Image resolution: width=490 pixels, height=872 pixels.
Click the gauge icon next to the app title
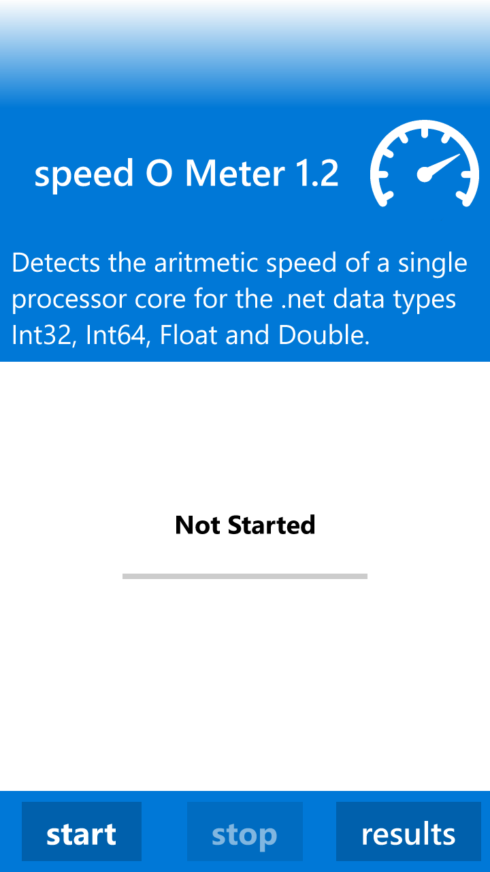pos(425,167)
